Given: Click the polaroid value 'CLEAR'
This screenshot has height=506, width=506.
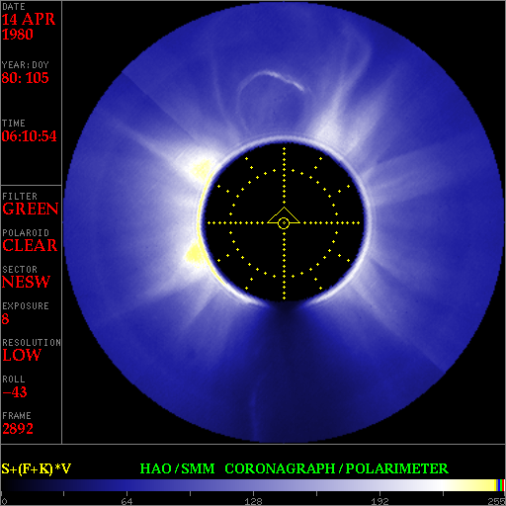Looking at the screenshot, I should click(x=30, y=245).
